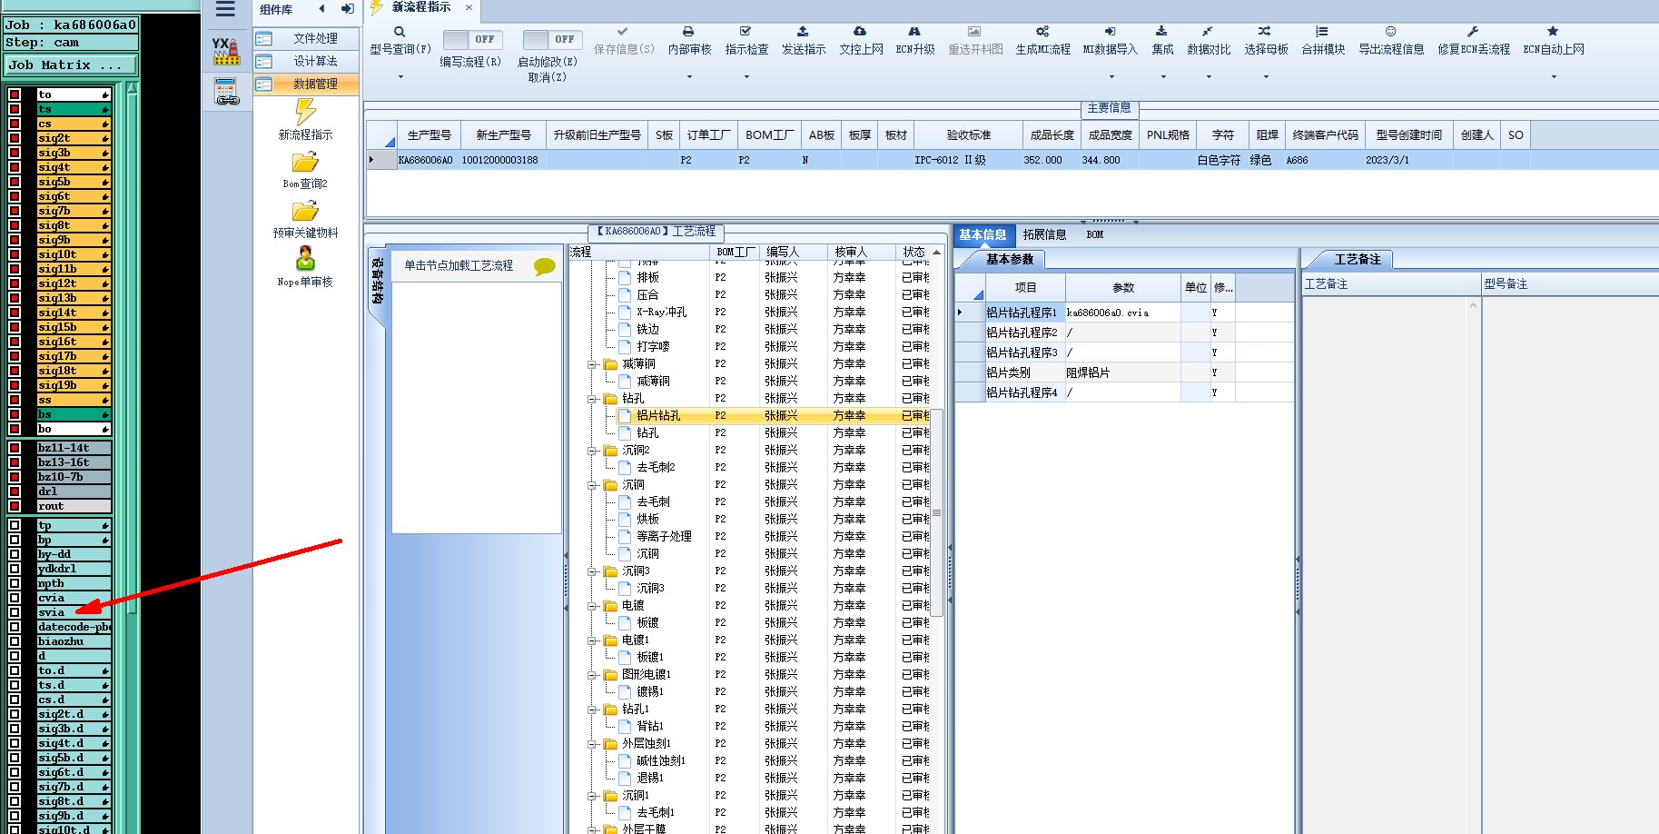
Task: Open the dropdown arrow under MI数据导入
Action: tap(1111, 77)
